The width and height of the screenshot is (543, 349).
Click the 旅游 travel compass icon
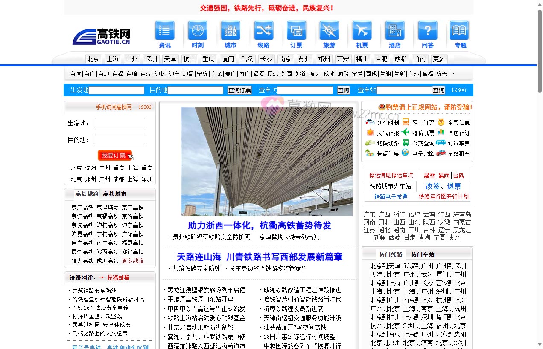pos(329,30)
